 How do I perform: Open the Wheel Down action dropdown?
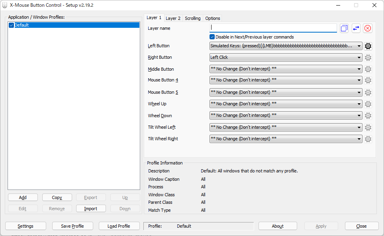[x=286, y=115]
